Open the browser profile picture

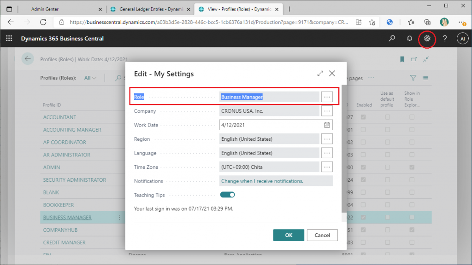point(444,22)
